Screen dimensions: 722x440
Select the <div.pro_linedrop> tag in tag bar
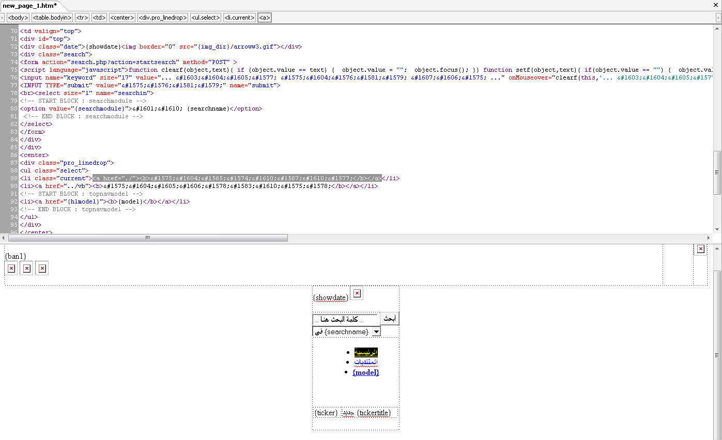pyautogui.click(x=163, y=18)
